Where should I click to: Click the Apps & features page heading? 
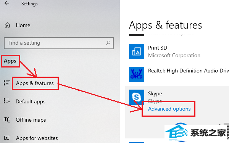click(165, 26)
